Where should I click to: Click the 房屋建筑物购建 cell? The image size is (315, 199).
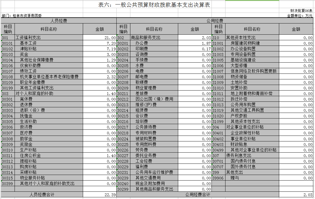point(252,43)
